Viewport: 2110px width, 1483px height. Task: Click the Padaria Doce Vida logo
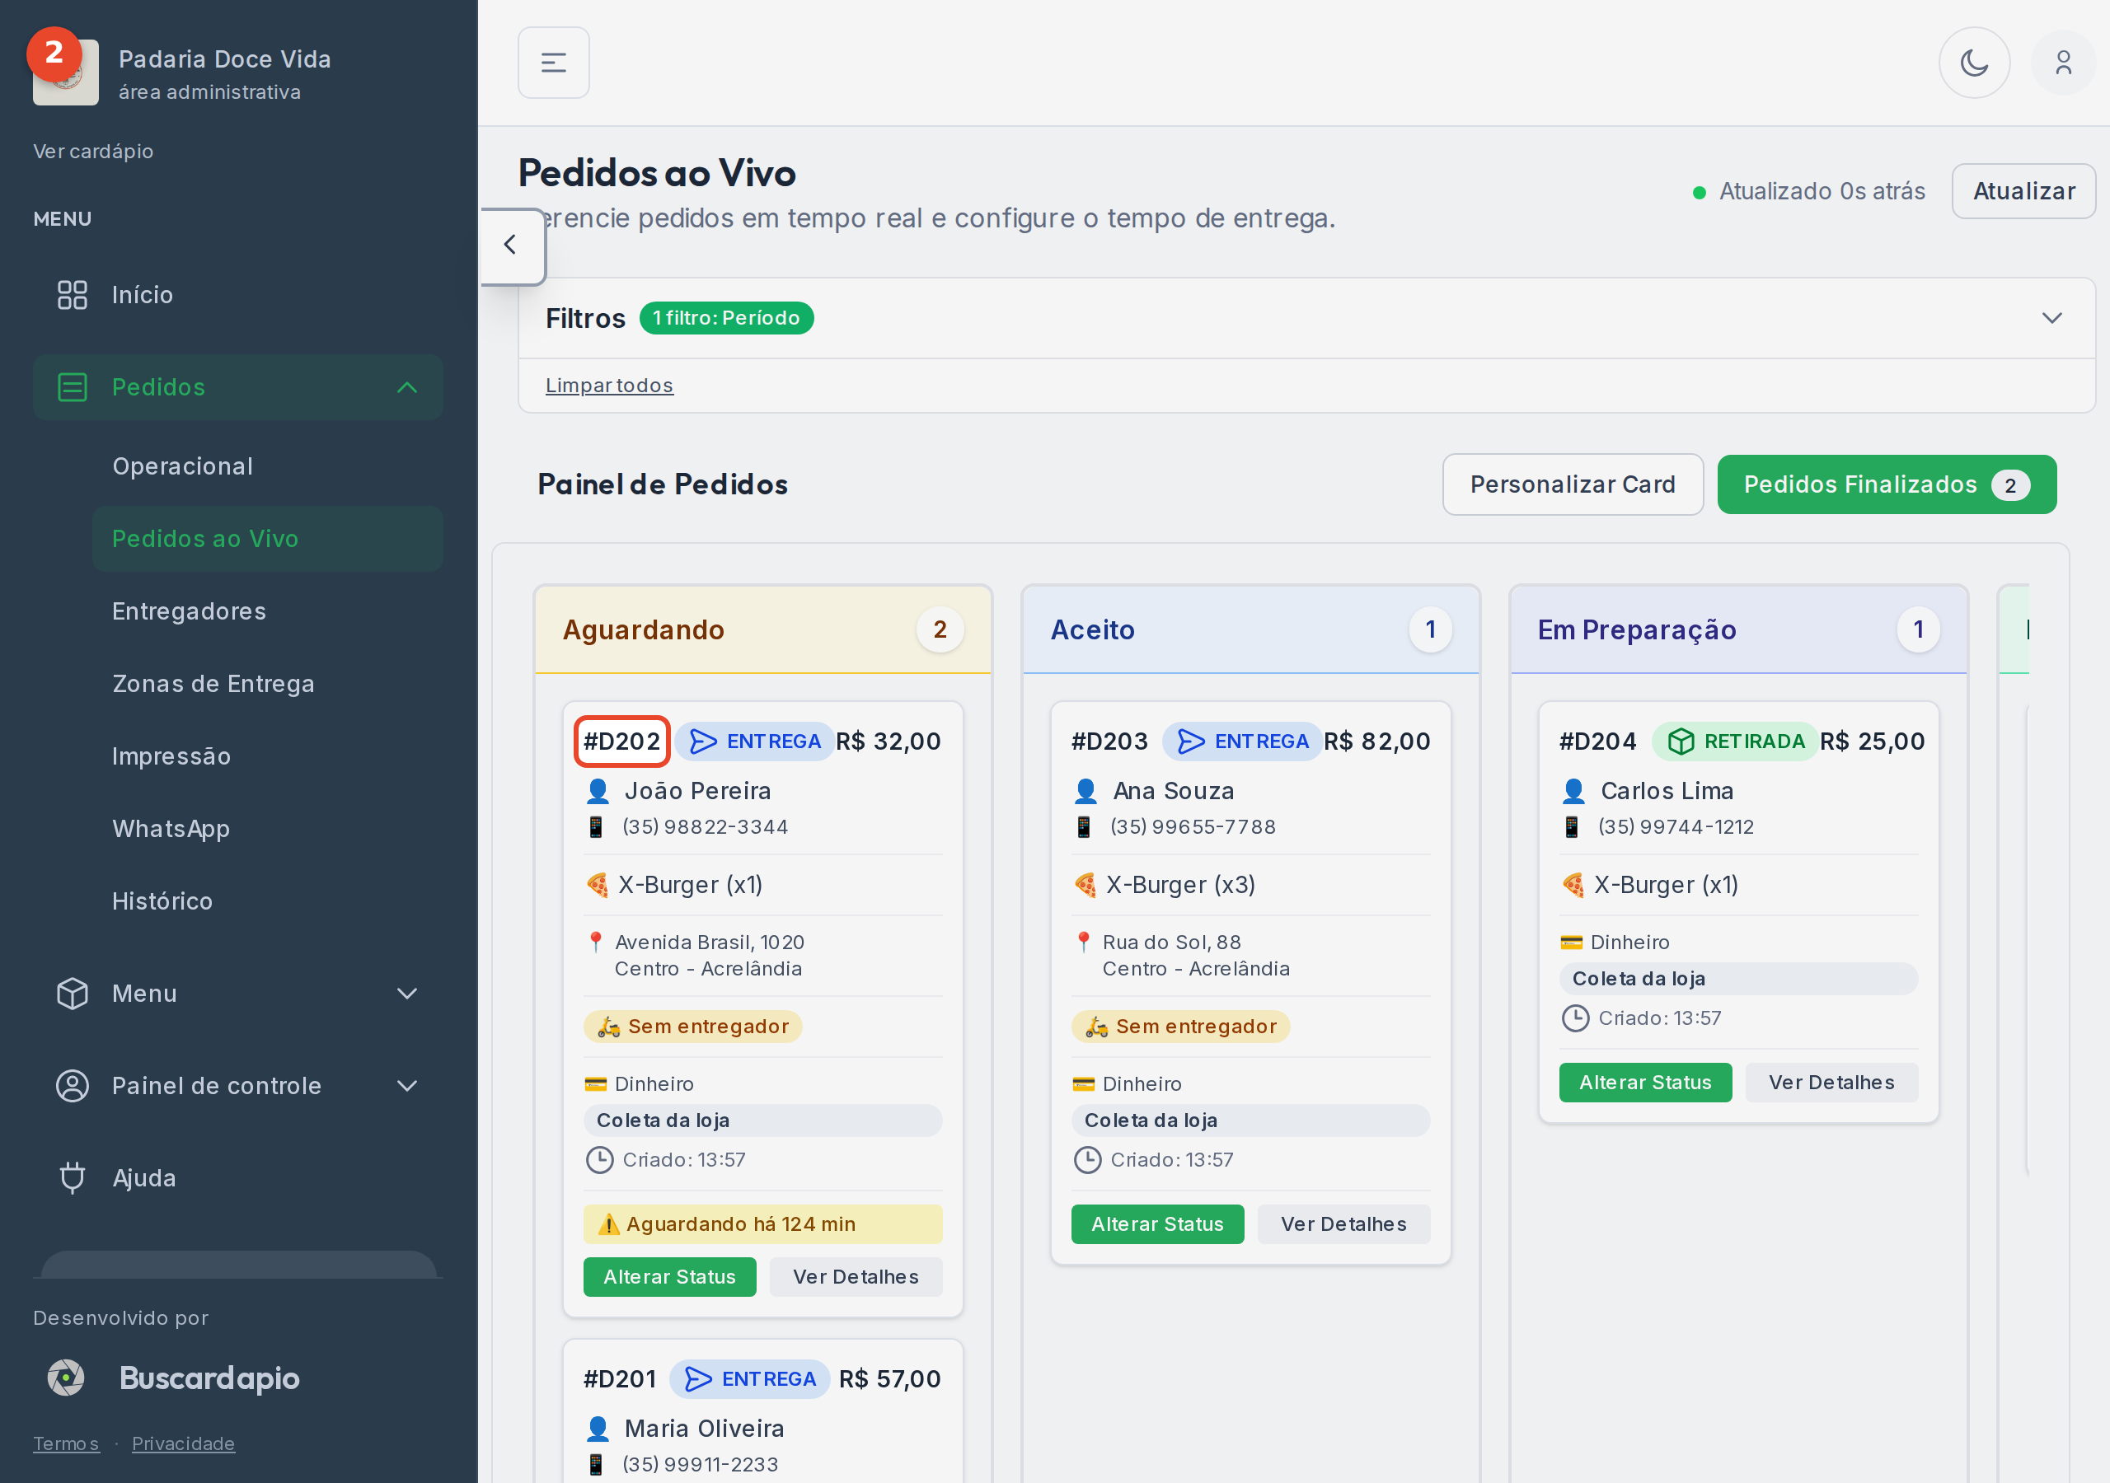pyautogui.click(x=65, y=72)
